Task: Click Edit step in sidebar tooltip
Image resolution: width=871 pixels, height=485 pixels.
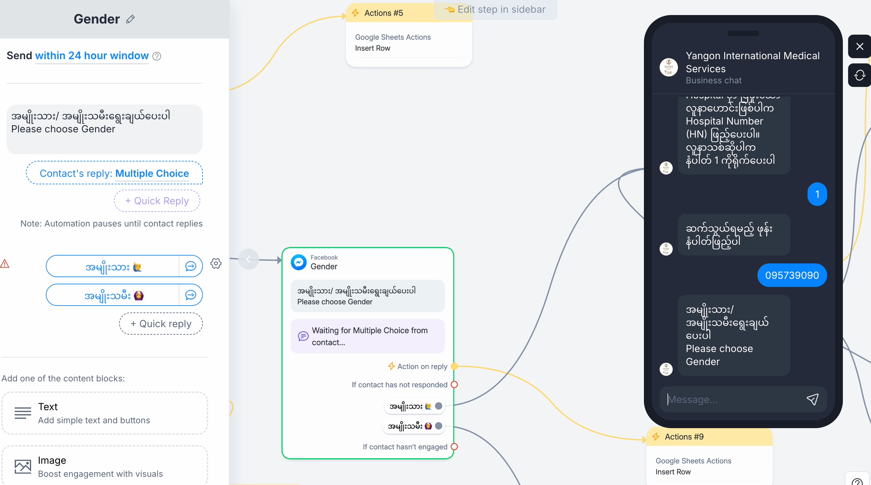Action: [495, 9]
